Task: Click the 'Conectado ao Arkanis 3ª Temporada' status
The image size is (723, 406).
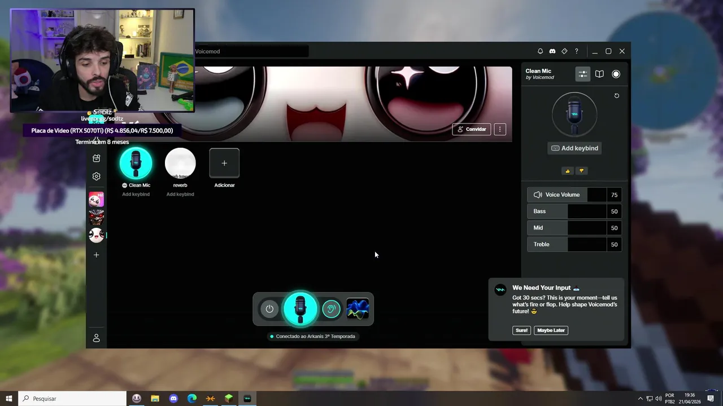Action: [x=312, y=336]
